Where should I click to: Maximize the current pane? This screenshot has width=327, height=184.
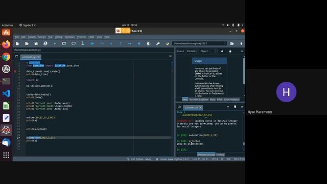(149, 43)
